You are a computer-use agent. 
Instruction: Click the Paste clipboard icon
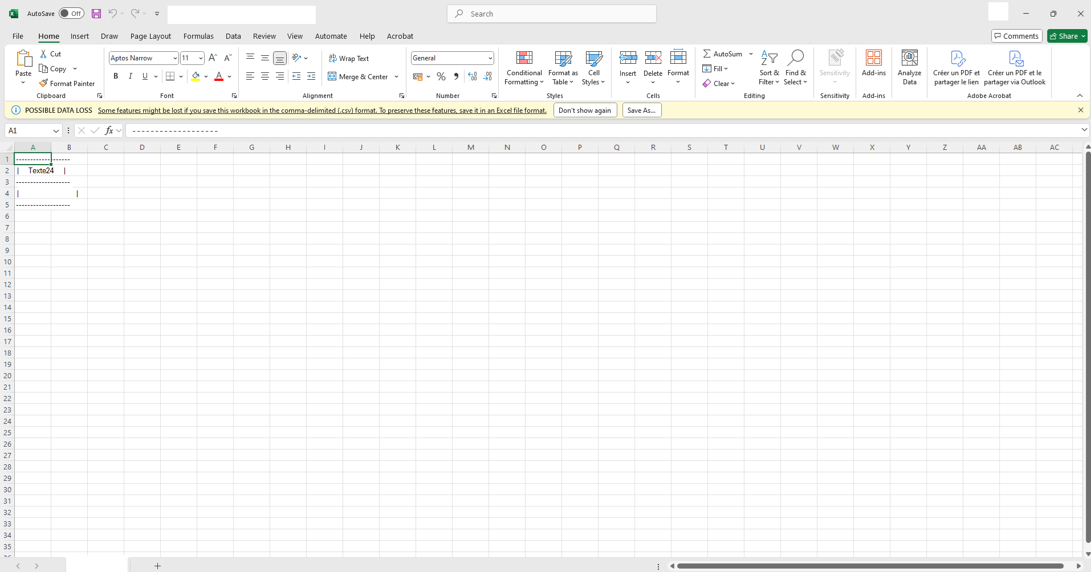click(x=23, y=58)
